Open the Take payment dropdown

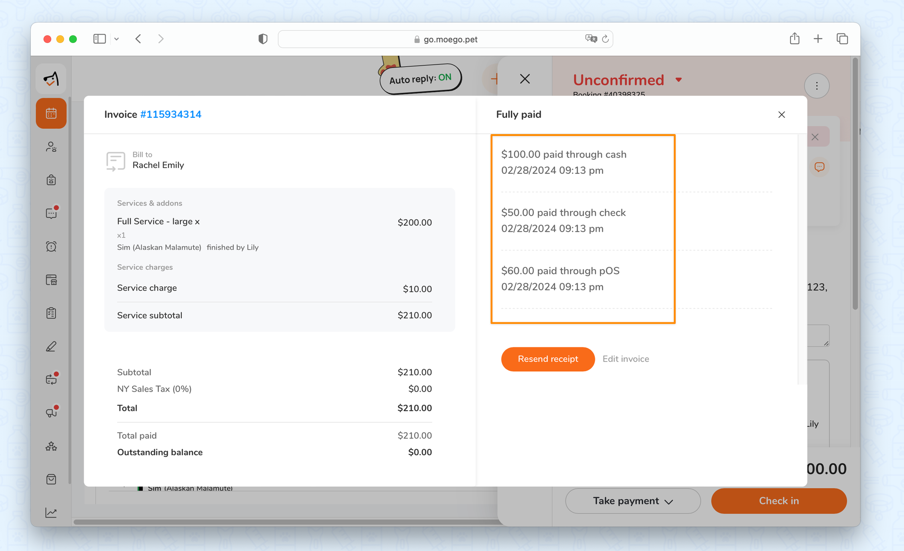click(633, 501)
